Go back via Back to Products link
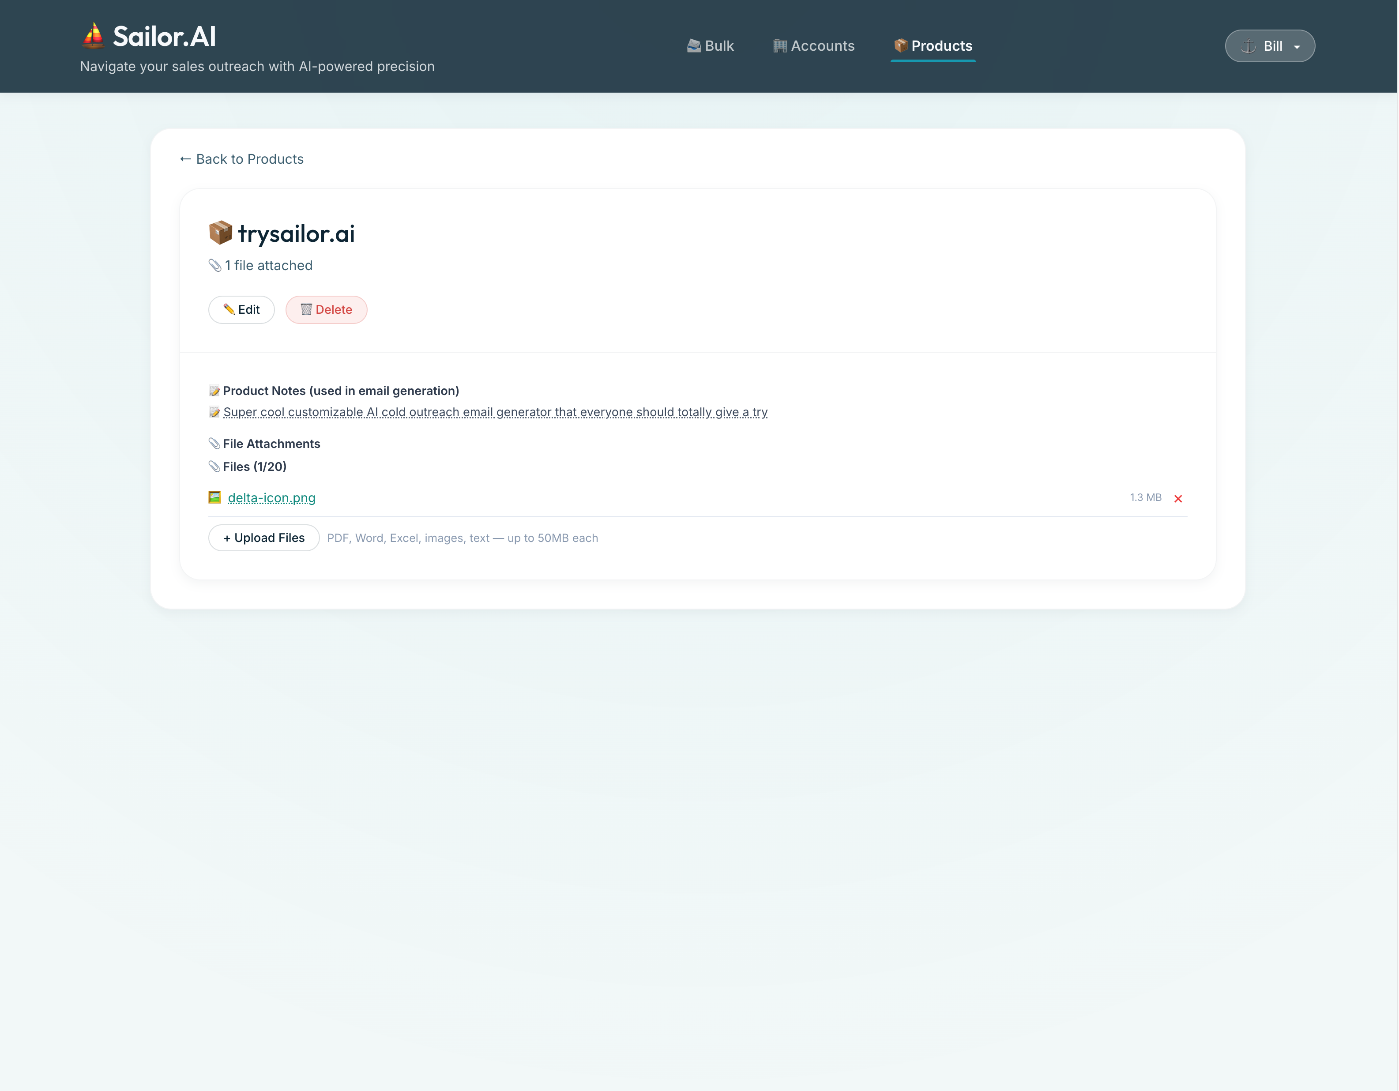 tap(242, 159)
